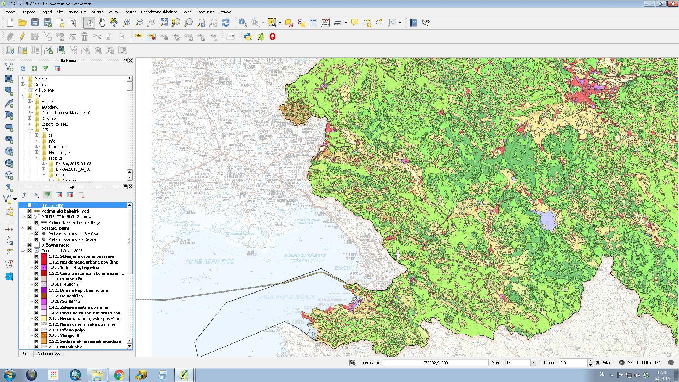Enable the DV_in_KBV layer checkbox
This screenshot has width=679, height=382.
[x=30, y=206]
